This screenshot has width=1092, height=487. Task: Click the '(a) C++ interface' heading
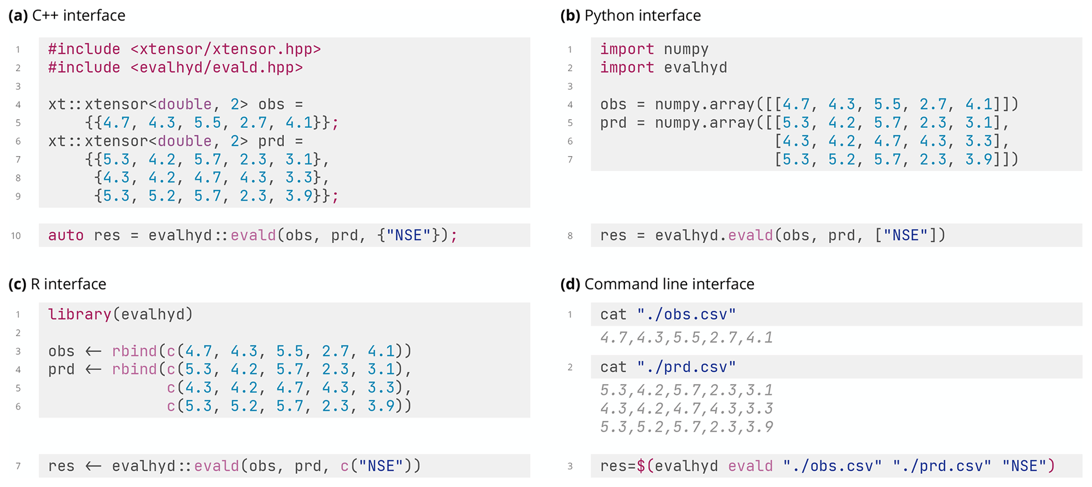[67, 16]
